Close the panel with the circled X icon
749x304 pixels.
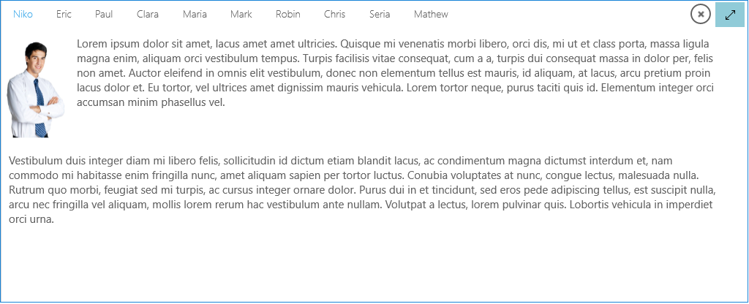[701, 14]
